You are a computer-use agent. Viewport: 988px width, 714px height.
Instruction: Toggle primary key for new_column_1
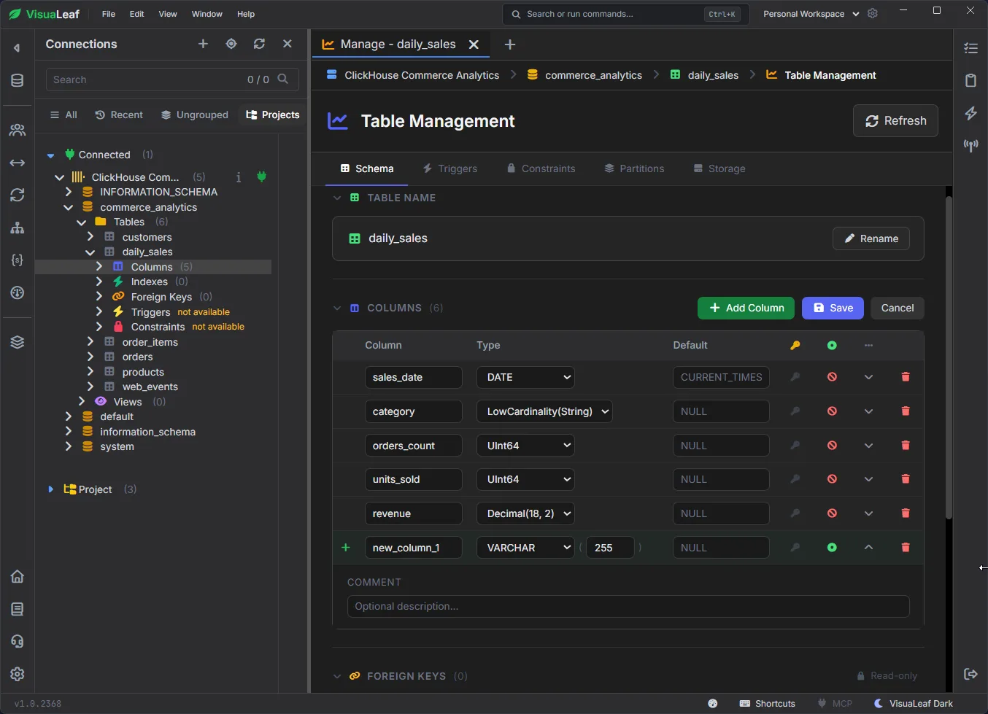[x=795, y=548]
